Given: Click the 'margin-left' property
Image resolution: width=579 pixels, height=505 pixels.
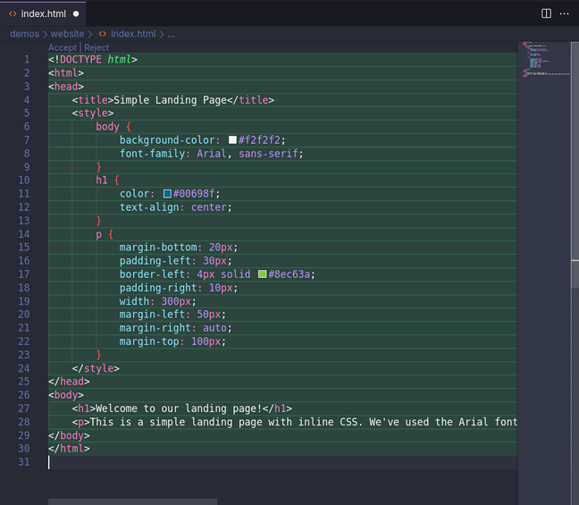Looking at the screenshot, I should (x=152, y=315).
